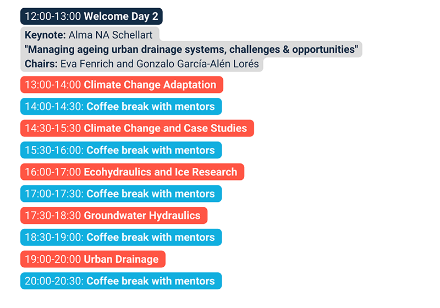
Task: Click the 19:00-20:00 time on the Urban Drainage session
Action: point(53,259)
